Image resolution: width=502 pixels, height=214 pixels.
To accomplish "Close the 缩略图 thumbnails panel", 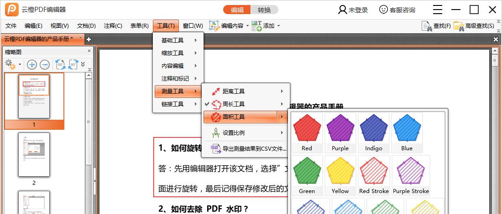I will [x=89, y=51].
